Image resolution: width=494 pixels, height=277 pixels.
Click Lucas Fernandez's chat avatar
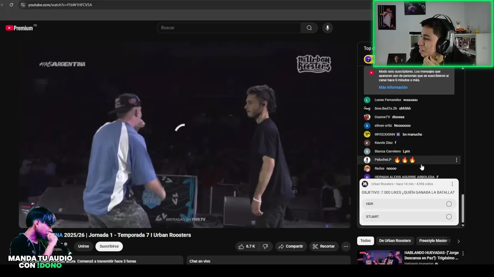(x=367, y=100)
